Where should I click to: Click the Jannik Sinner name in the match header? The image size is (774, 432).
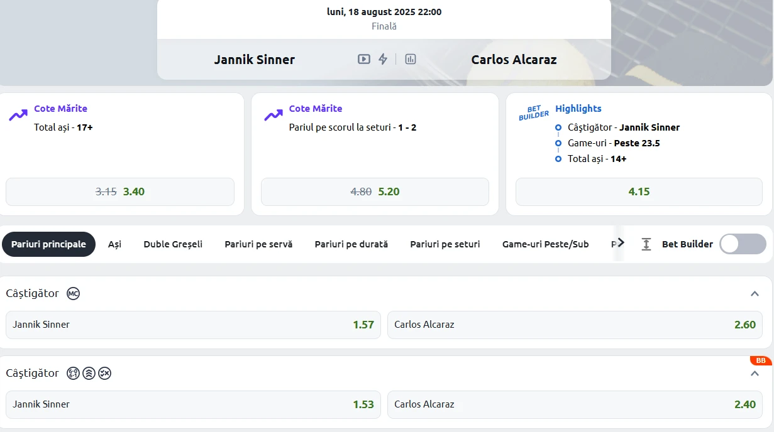point(254,60)
